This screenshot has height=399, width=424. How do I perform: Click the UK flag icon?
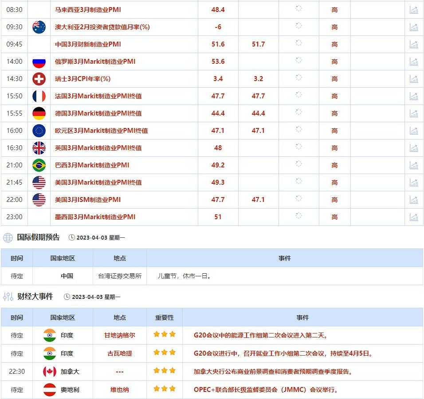pos(39,148)
